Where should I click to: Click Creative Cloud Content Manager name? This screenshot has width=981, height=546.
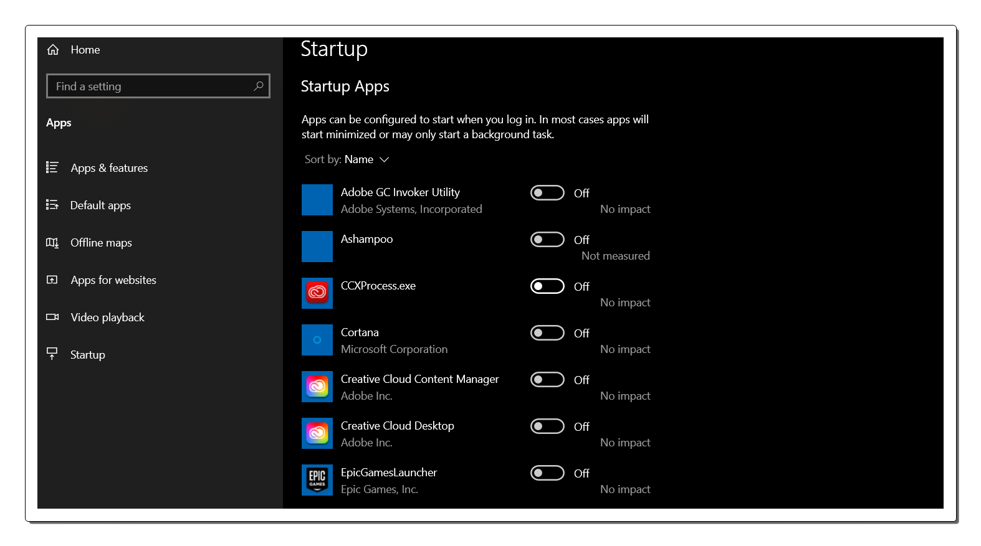[419, 379]
